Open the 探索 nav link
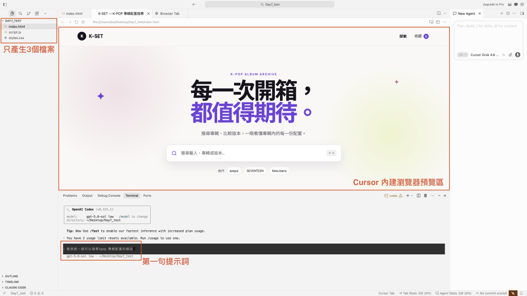Image resolution: width=527 pixels, height=296 pixels. [x=403, y=36]
